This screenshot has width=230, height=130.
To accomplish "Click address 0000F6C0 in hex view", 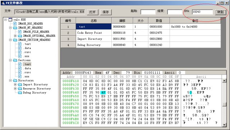I will (71, 123).
